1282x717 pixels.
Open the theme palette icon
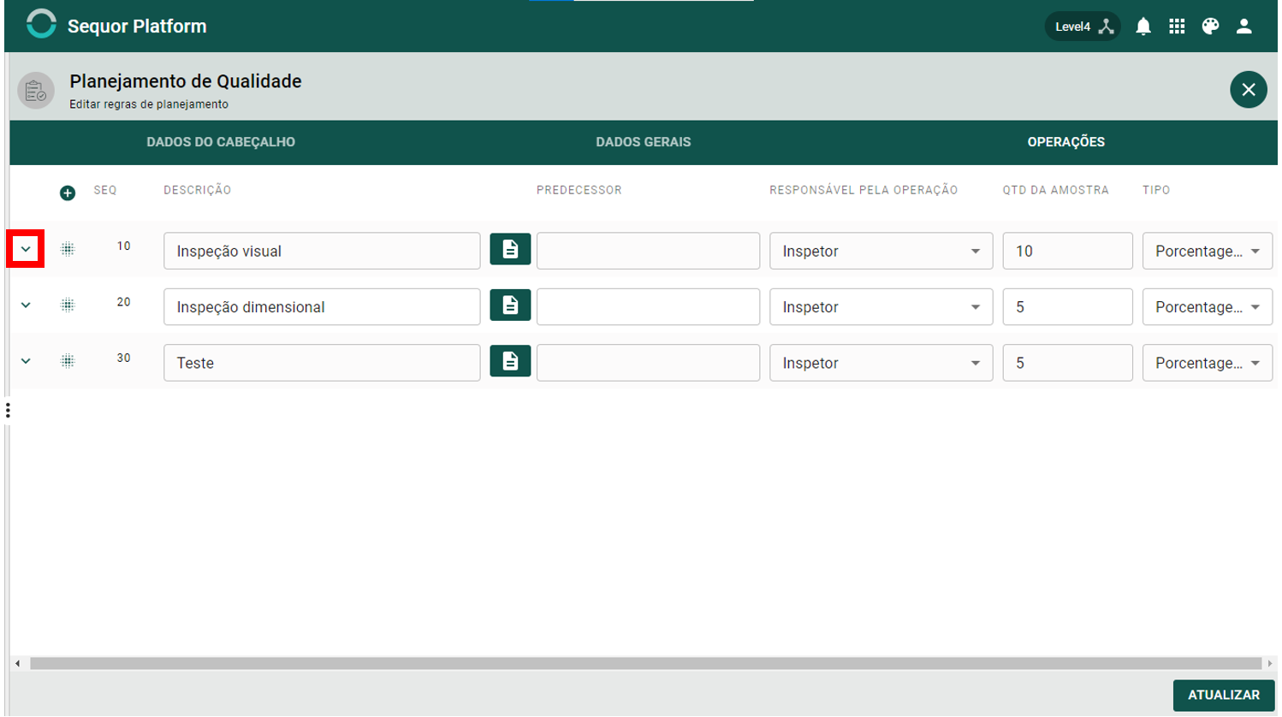(x=1210, y=27)
